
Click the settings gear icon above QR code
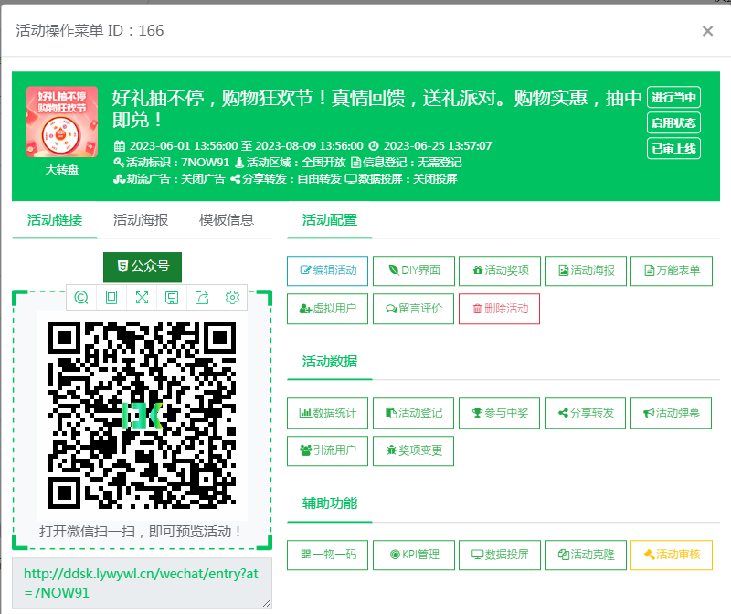[232, 298]
